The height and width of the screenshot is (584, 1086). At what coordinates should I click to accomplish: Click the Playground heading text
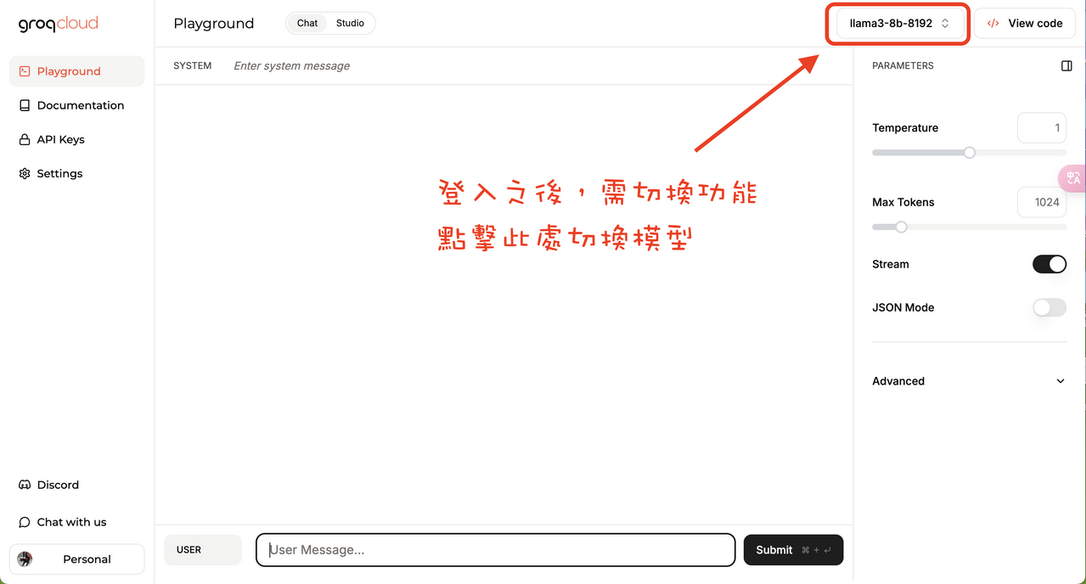tap(214, 23)
